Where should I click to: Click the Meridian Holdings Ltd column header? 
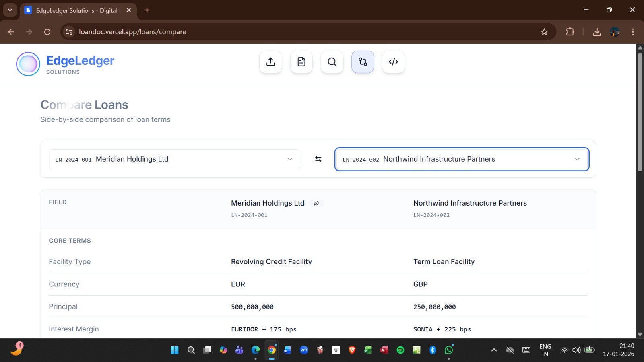pos(268,203)
